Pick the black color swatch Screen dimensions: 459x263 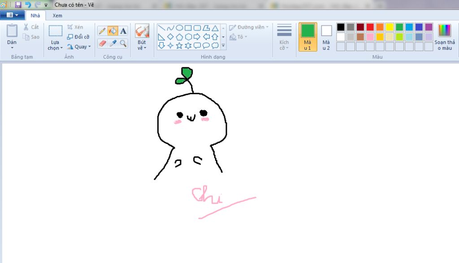341,27
